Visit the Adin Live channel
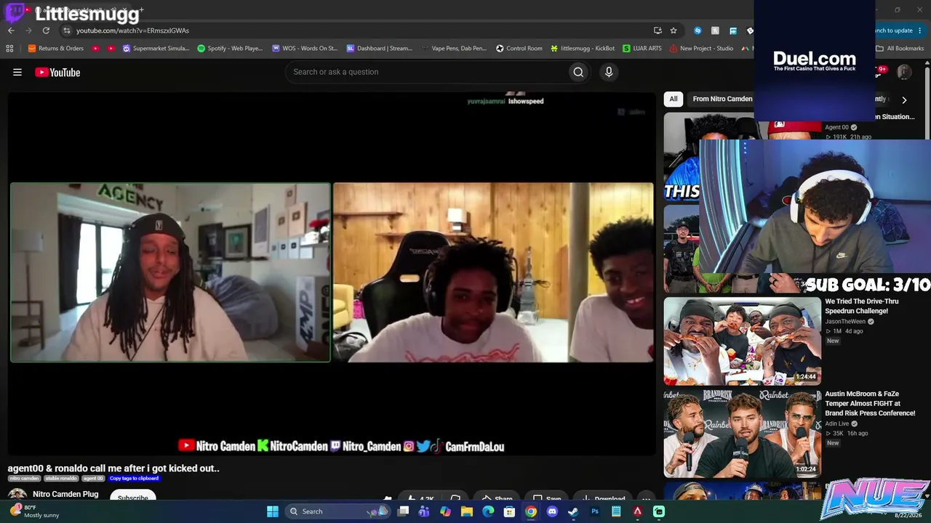This screenshot has width=931, height=523. pos(837,423)
